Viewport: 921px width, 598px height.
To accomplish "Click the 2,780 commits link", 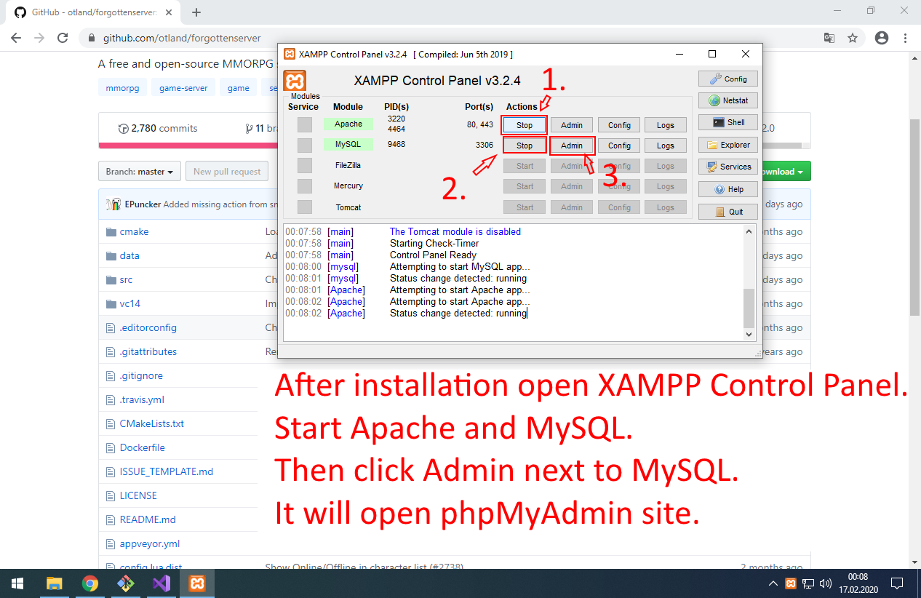I will [158, 128].
